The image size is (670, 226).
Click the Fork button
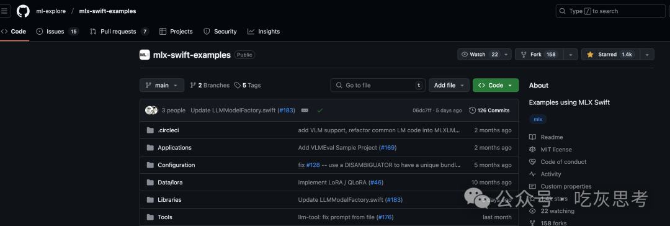pos(538,55)
